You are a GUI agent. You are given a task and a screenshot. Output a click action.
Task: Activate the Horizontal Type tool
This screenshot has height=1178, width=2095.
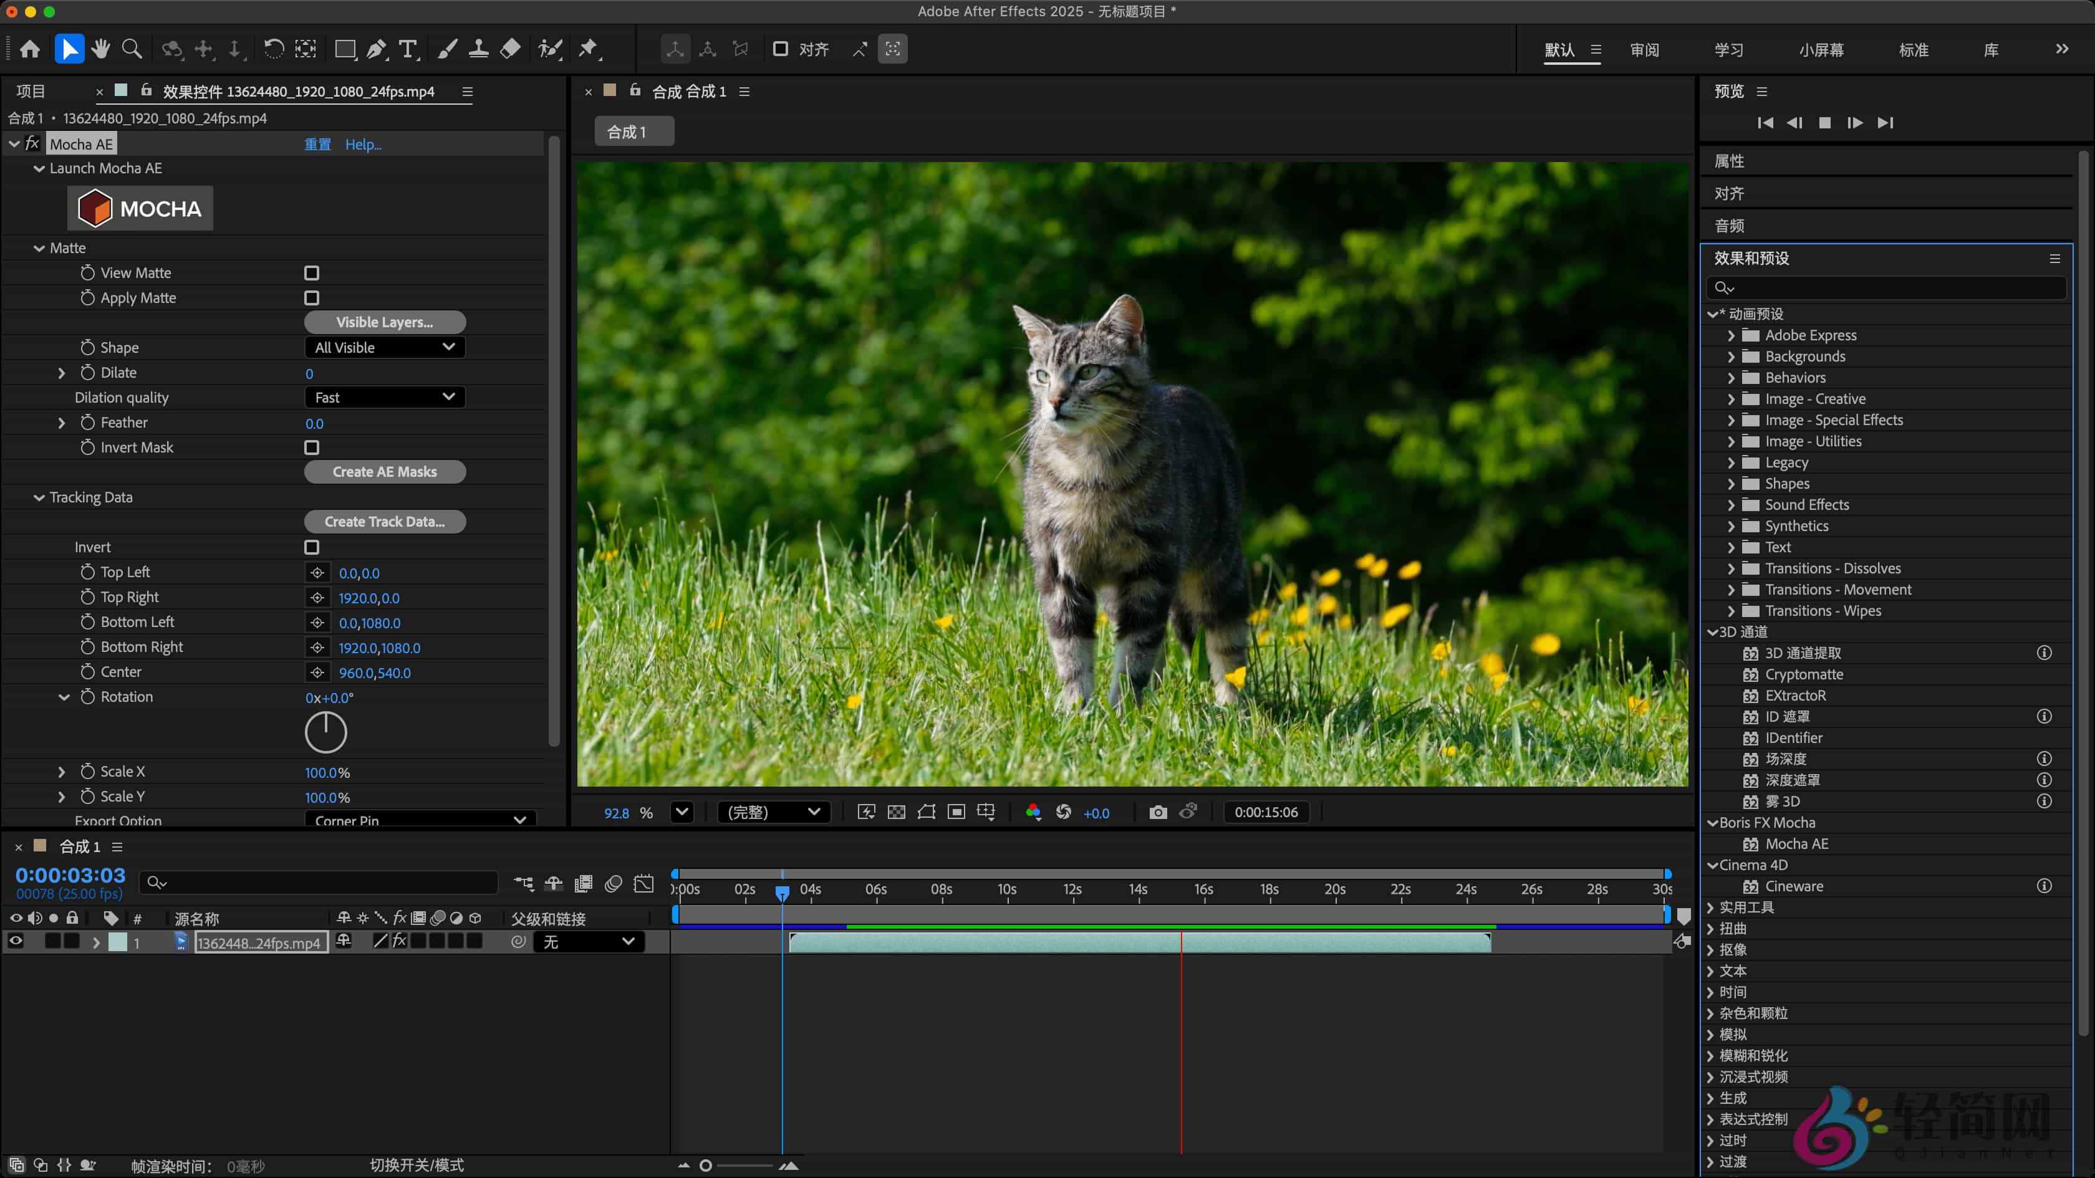[408, 49]
